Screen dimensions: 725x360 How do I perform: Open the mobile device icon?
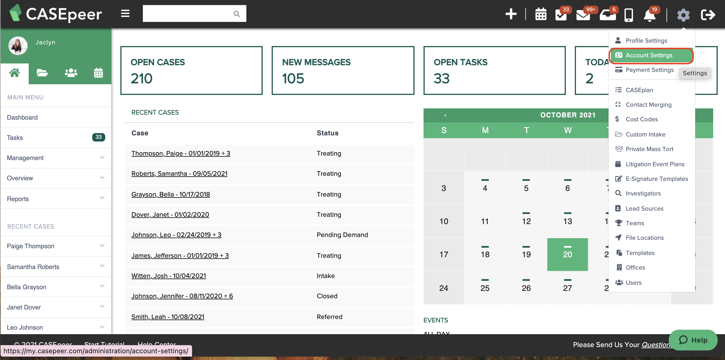click(629, 15)
